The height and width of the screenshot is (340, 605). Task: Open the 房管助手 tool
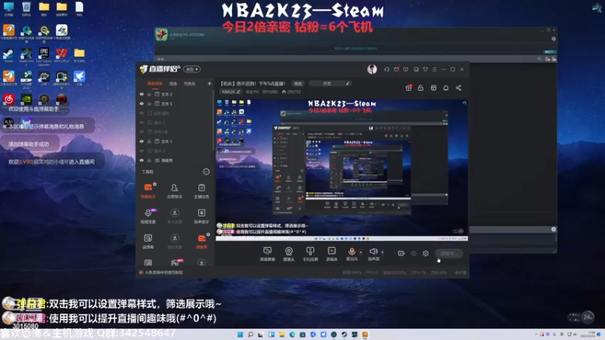pos(175,191)
